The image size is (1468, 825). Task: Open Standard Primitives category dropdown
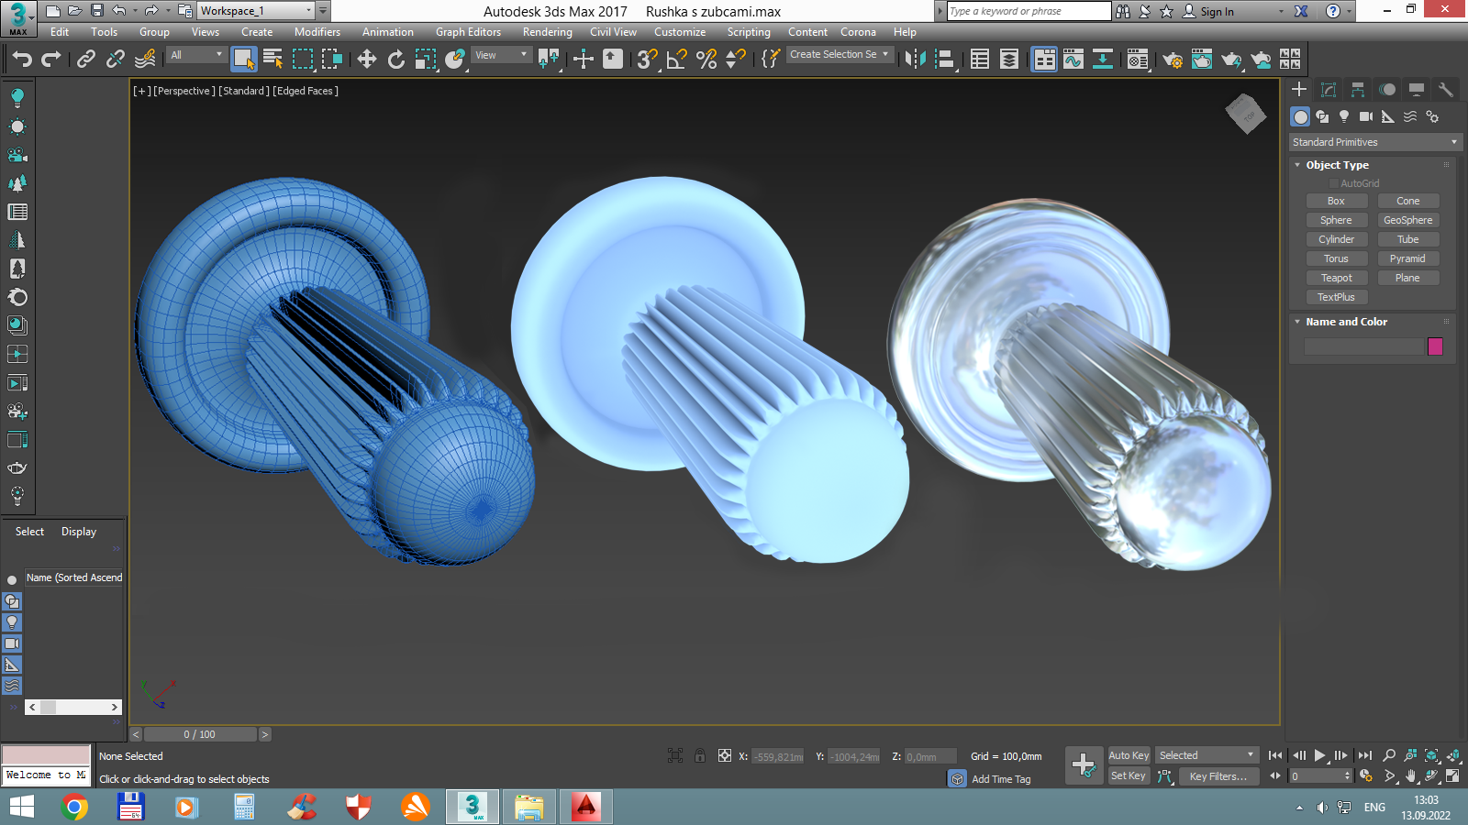[1374, 142]
